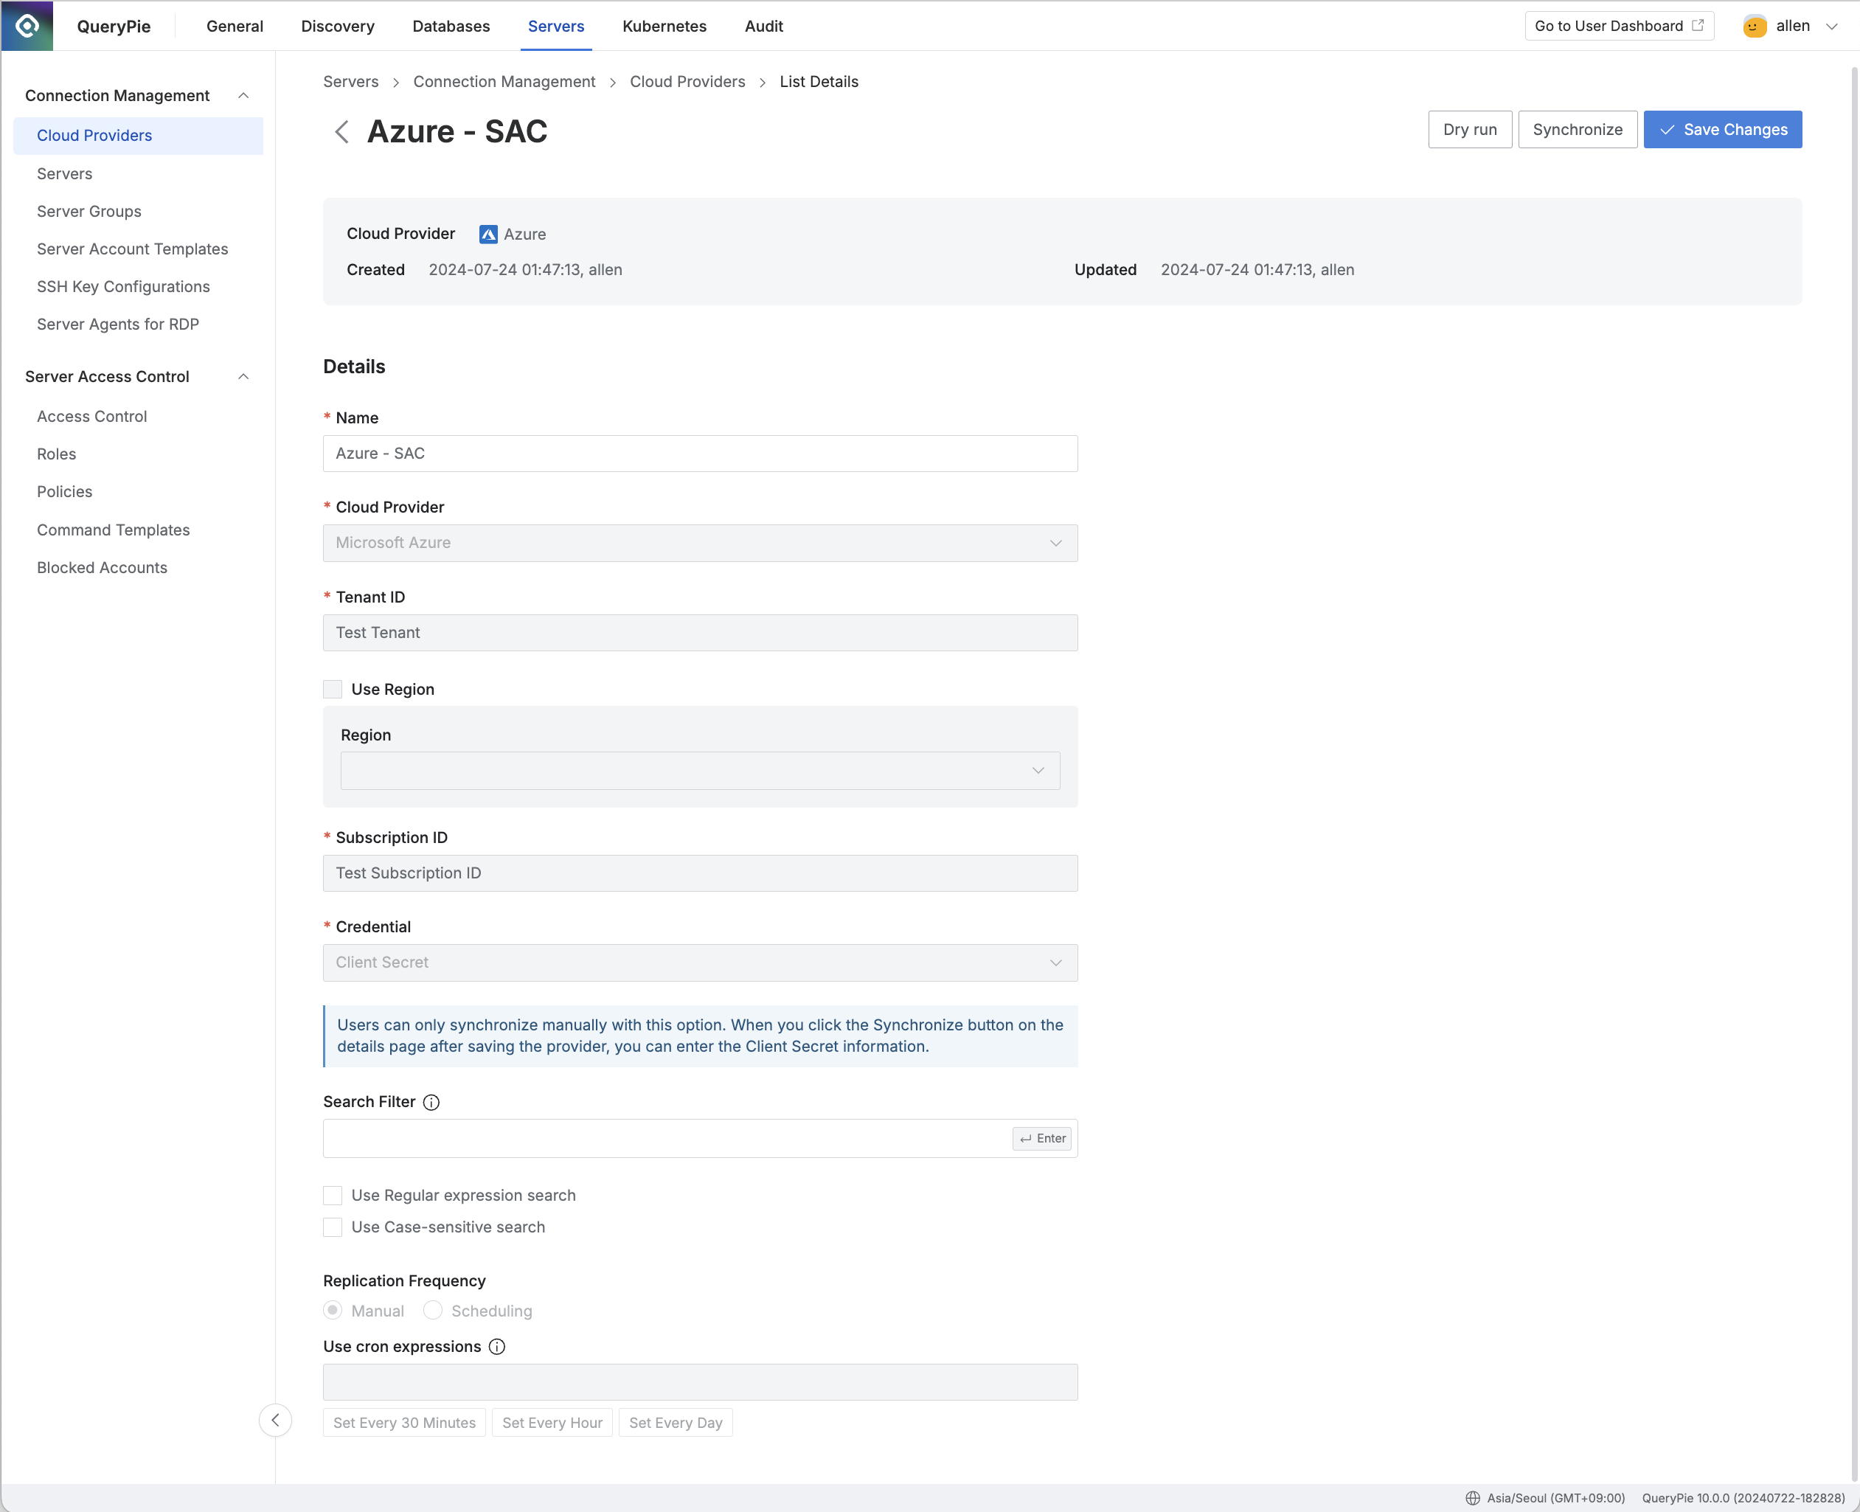Click the QueryPie logo icon

click(27, 26)
